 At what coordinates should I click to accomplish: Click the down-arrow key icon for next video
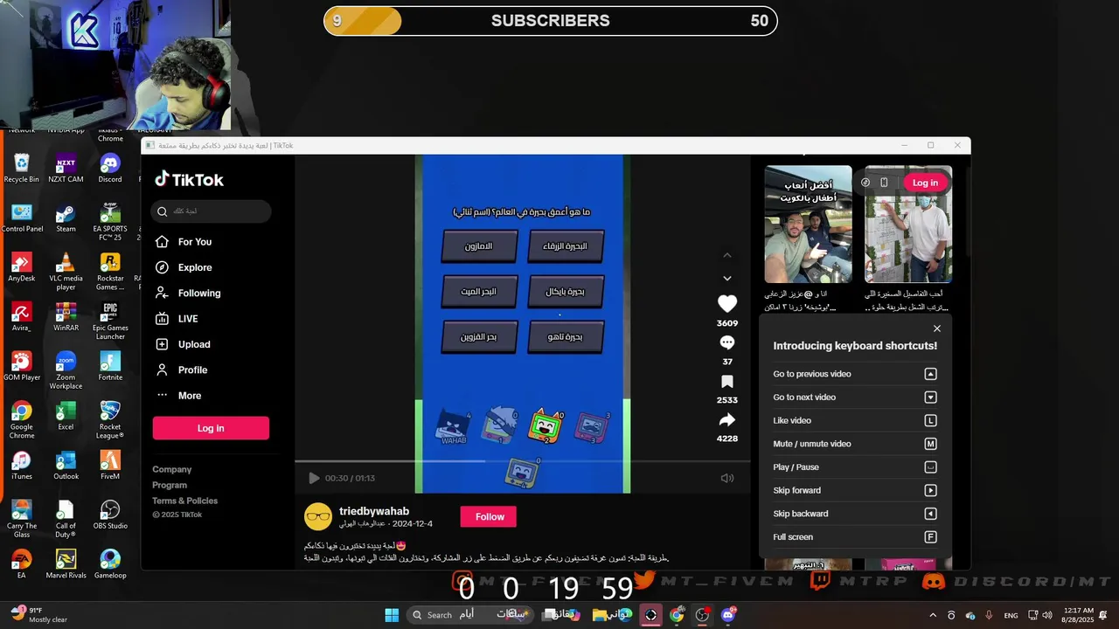tap(931, 397)
